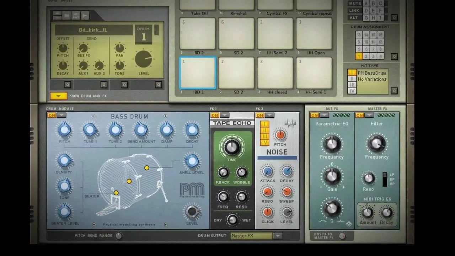Click the Parametric EQ Gain knob
Screen dimensions: 455x256
(x=332, y=176)
